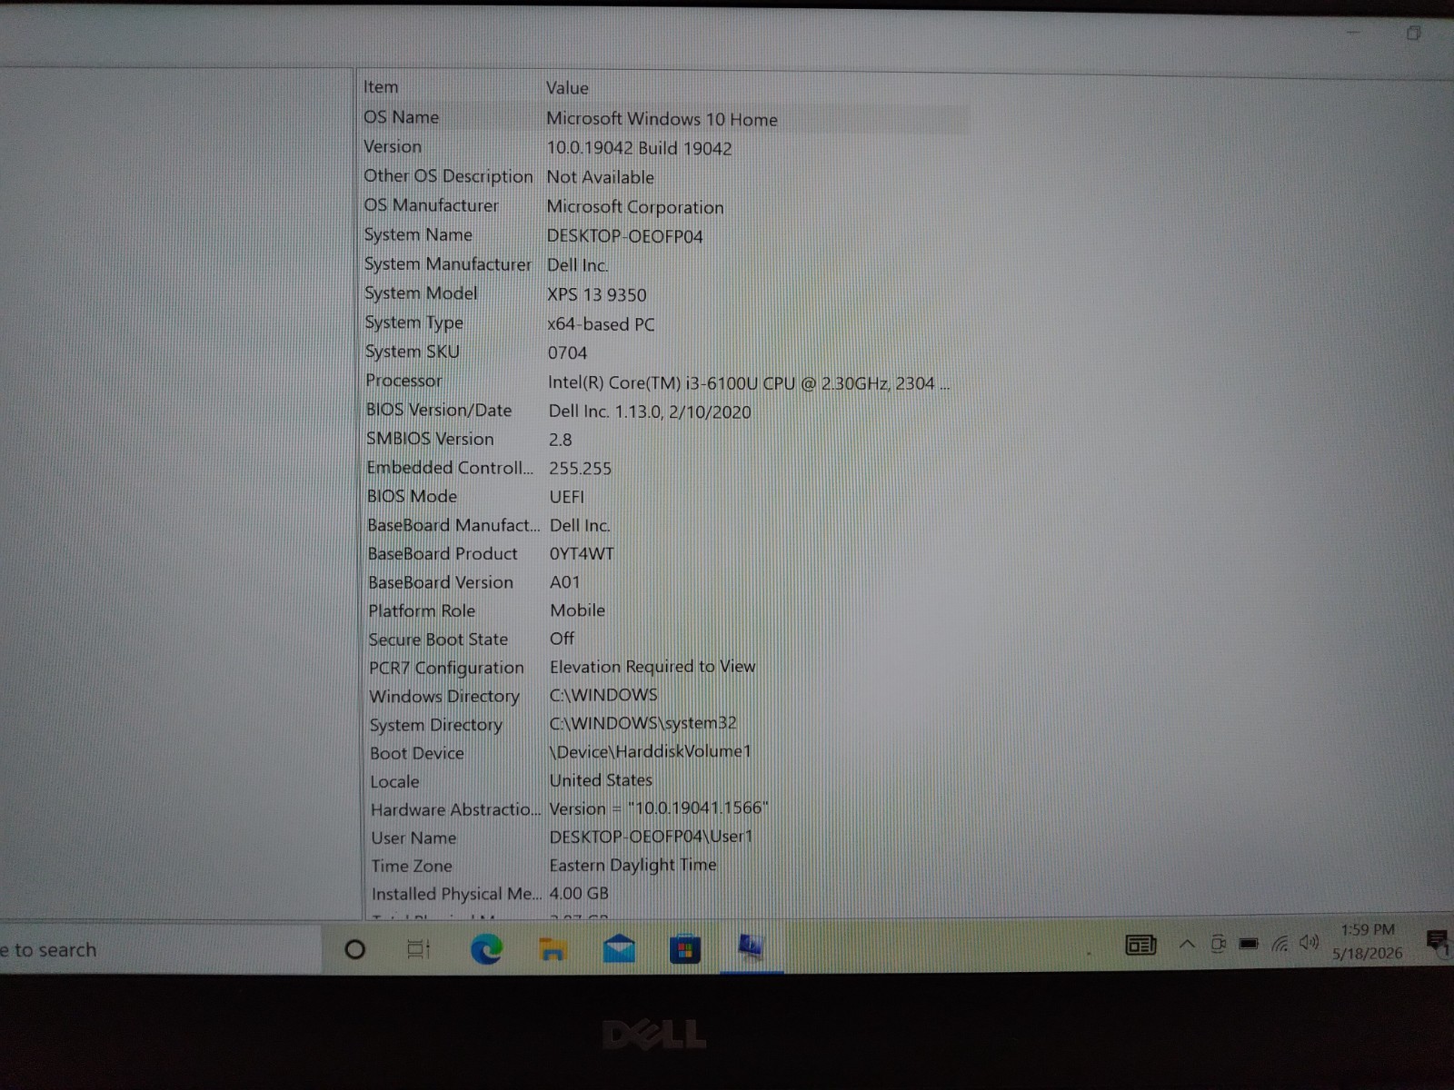Open News and interests taskbar widget

tap(1140, 946)
